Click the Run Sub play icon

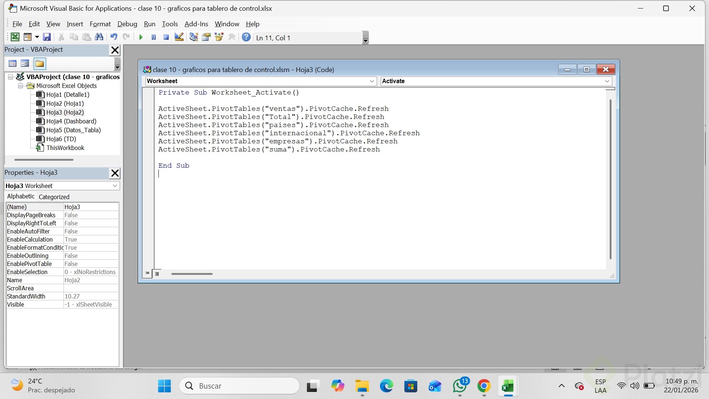[141, 37]
